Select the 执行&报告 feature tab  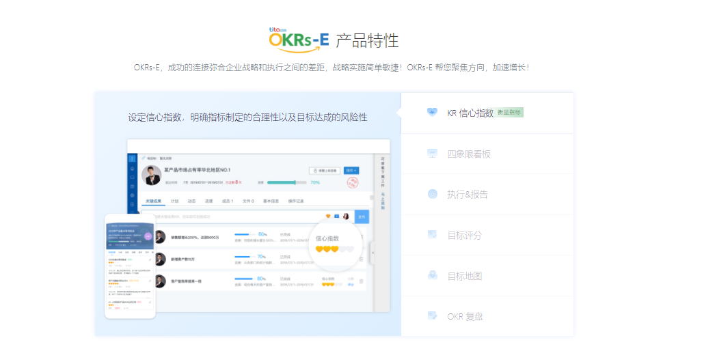click(x=487, y=194)
